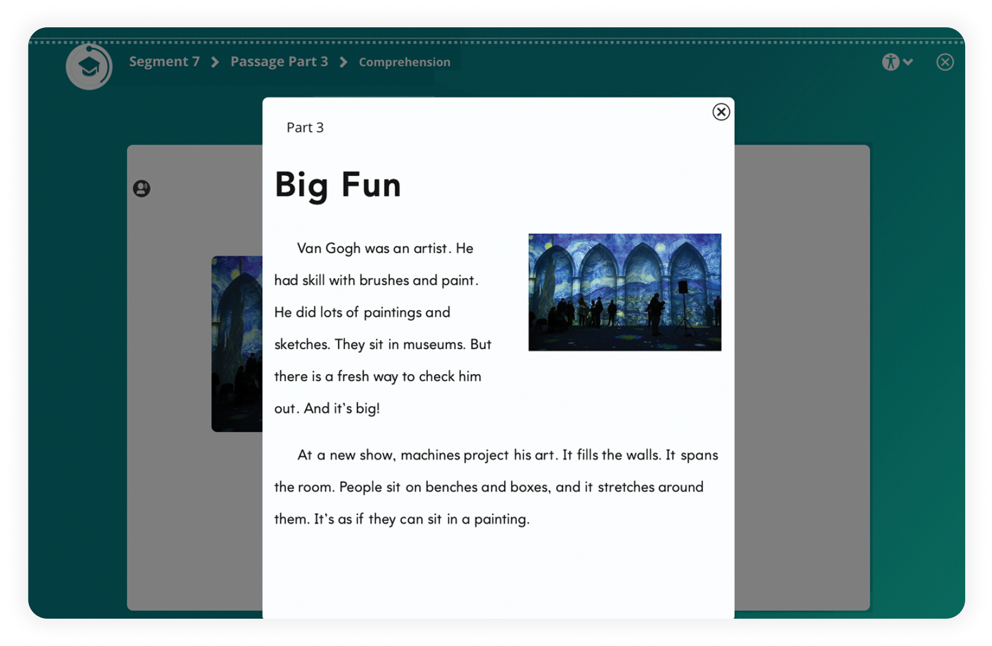
Task: Go to Segment 7 breadcrumb
Action: click(164, 62)
